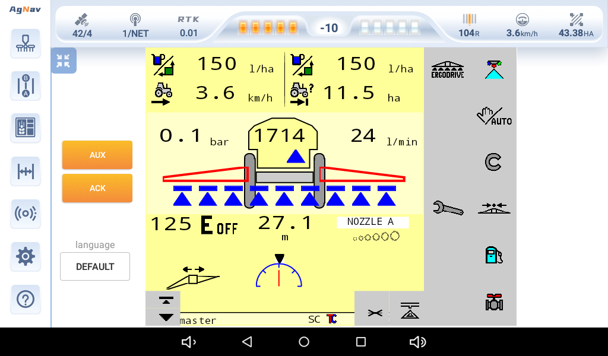Open the field map book icon
The width and height of the screenshot is (608, 356).
25,128
